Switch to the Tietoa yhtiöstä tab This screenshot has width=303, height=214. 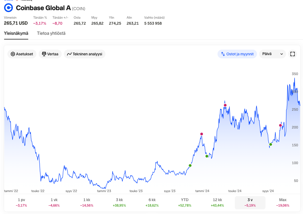[51, 33]
